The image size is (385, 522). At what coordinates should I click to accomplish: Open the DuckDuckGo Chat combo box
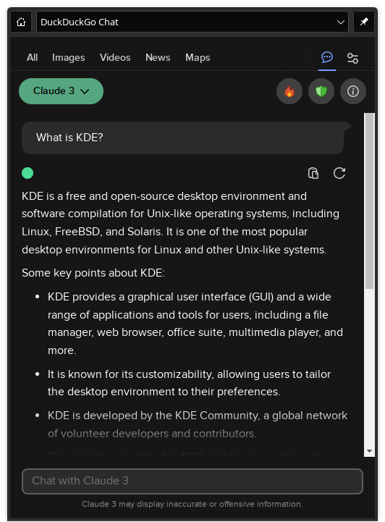click(x=192, y=22)
